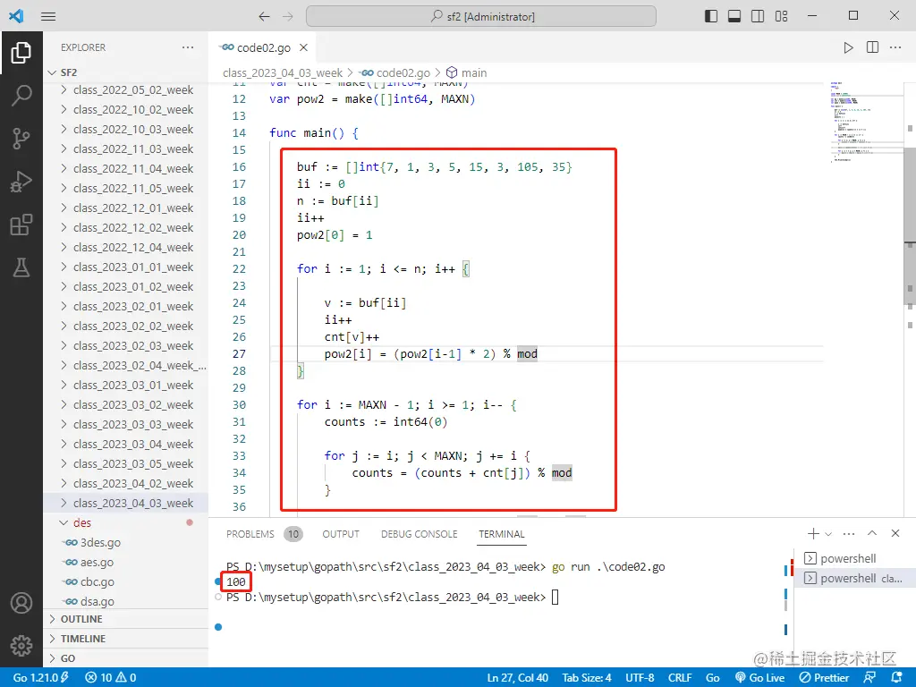Click Ln 27, Col 40 status item
The width and height of the screenshot is (916, 687).
tap(518, 677)
